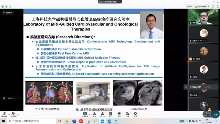Click the unmute microphone icon
This screenshot has width=220, height=124.
tap(4, 114)
